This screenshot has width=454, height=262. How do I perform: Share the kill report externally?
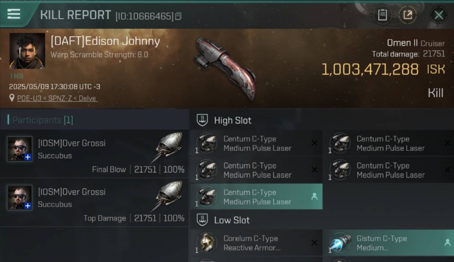[408, 15]
